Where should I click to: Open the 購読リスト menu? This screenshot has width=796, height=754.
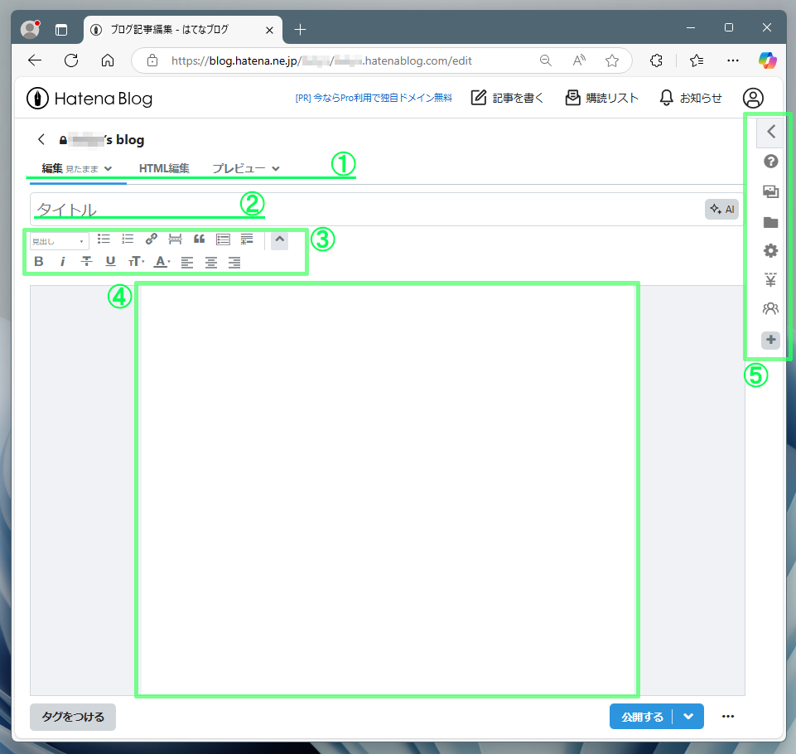point(601,98)
